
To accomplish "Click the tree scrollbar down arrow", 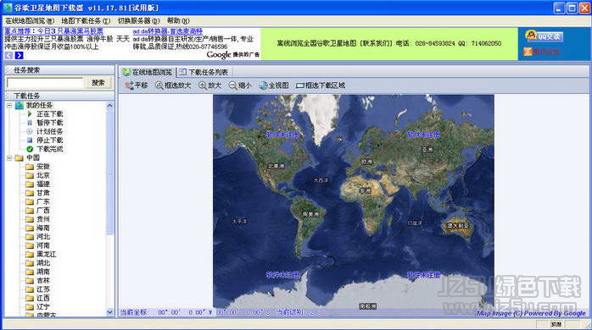I will 109,312.
